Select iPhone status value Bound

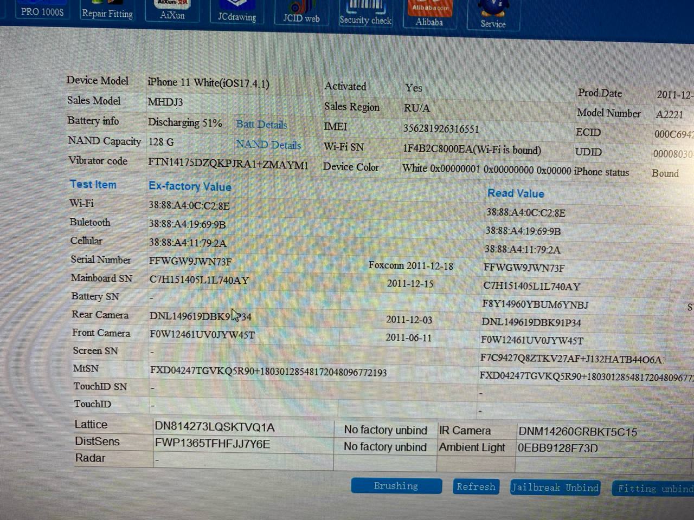pyautogui.click(x=665, y=173)
